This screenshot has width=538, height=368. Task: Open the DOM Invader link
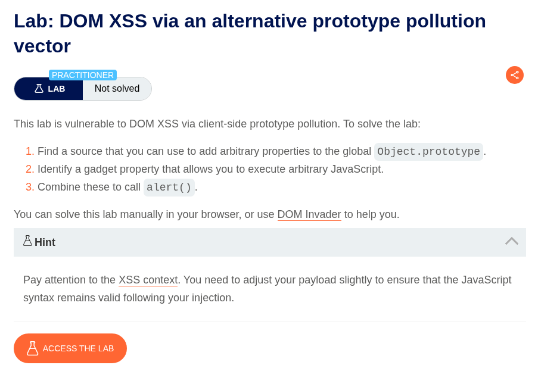tap(309, 214)
